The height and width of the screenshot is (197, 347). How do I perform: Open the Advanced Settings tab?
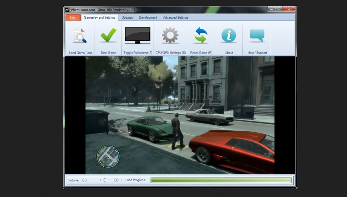[x=175, y=17]
